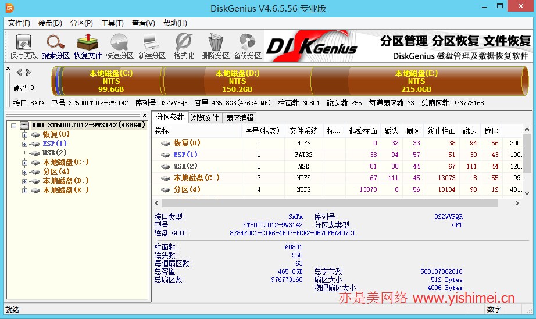This screenshot has width=536, height=319.
Task: Click the FAT32 cell of ESP(1) row
Action: tap(303, 155)
